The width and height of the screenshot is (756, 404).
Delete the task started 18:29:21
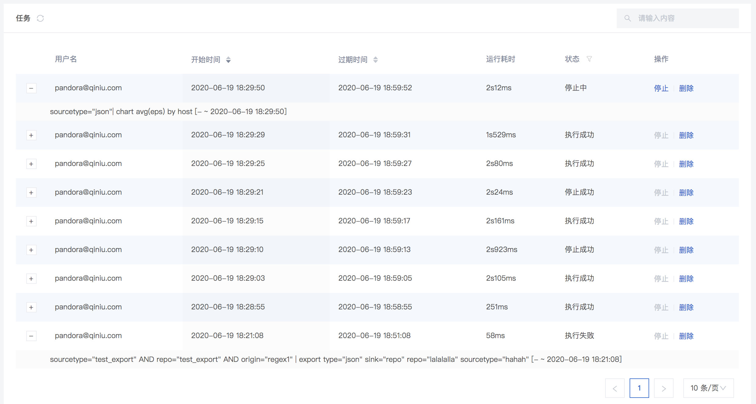686,193
